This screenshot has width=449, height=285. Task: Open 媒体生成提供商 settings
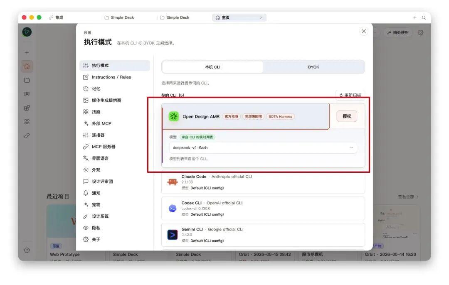point(115,101)
